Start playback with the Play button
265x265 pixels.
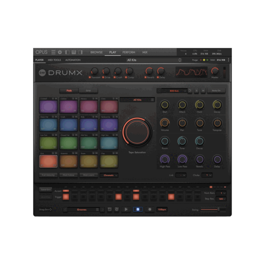tap(126, 209)
